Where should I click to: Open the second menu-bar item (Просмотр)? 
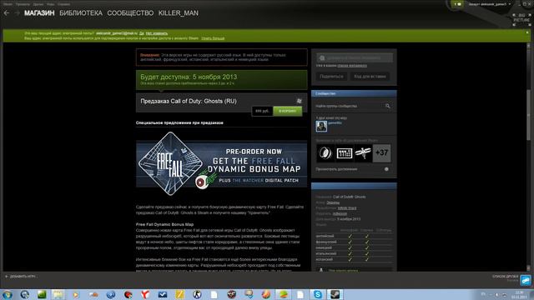[23, 4]
